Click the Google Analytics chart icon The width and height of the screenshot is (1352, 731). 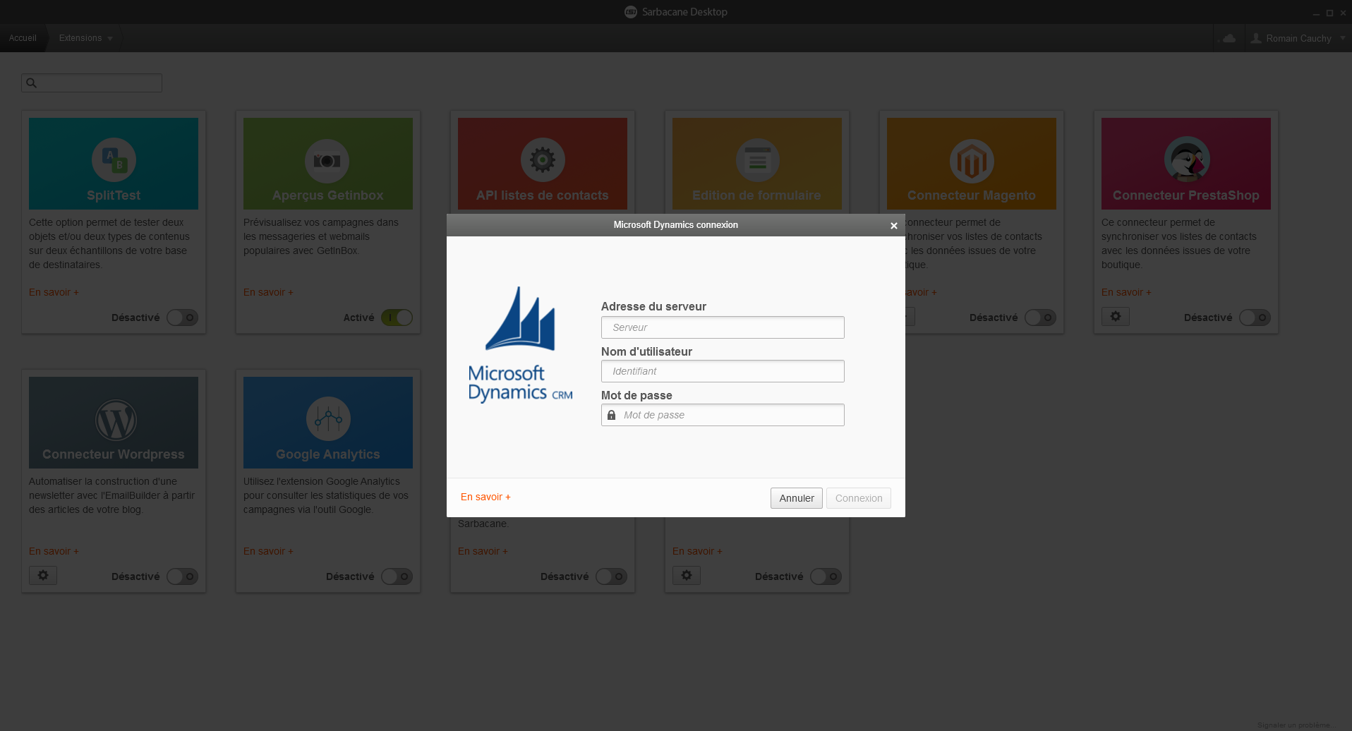pyautogui.click(x=328, y=419)
